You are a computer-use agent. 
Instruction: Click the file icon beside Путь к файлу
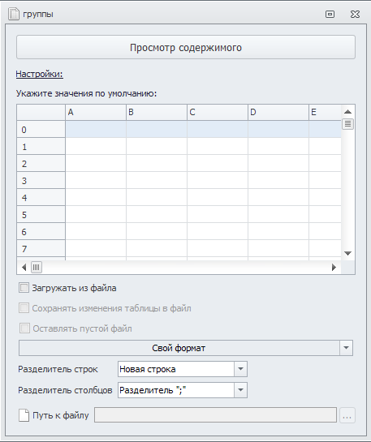(24, 415)
